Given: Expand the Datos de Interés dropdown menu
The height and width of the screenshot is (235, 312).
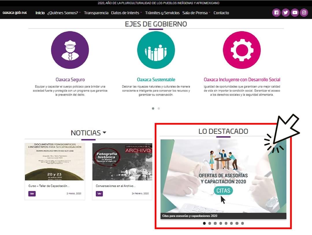Looking at the screenshot, I should coord(127,13).
